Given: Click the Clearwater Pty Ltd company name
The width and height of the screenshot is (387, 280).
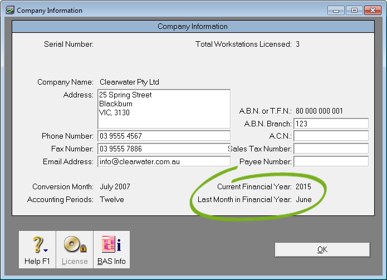Looking at the screenshot, I should click(x=129, y=82).
